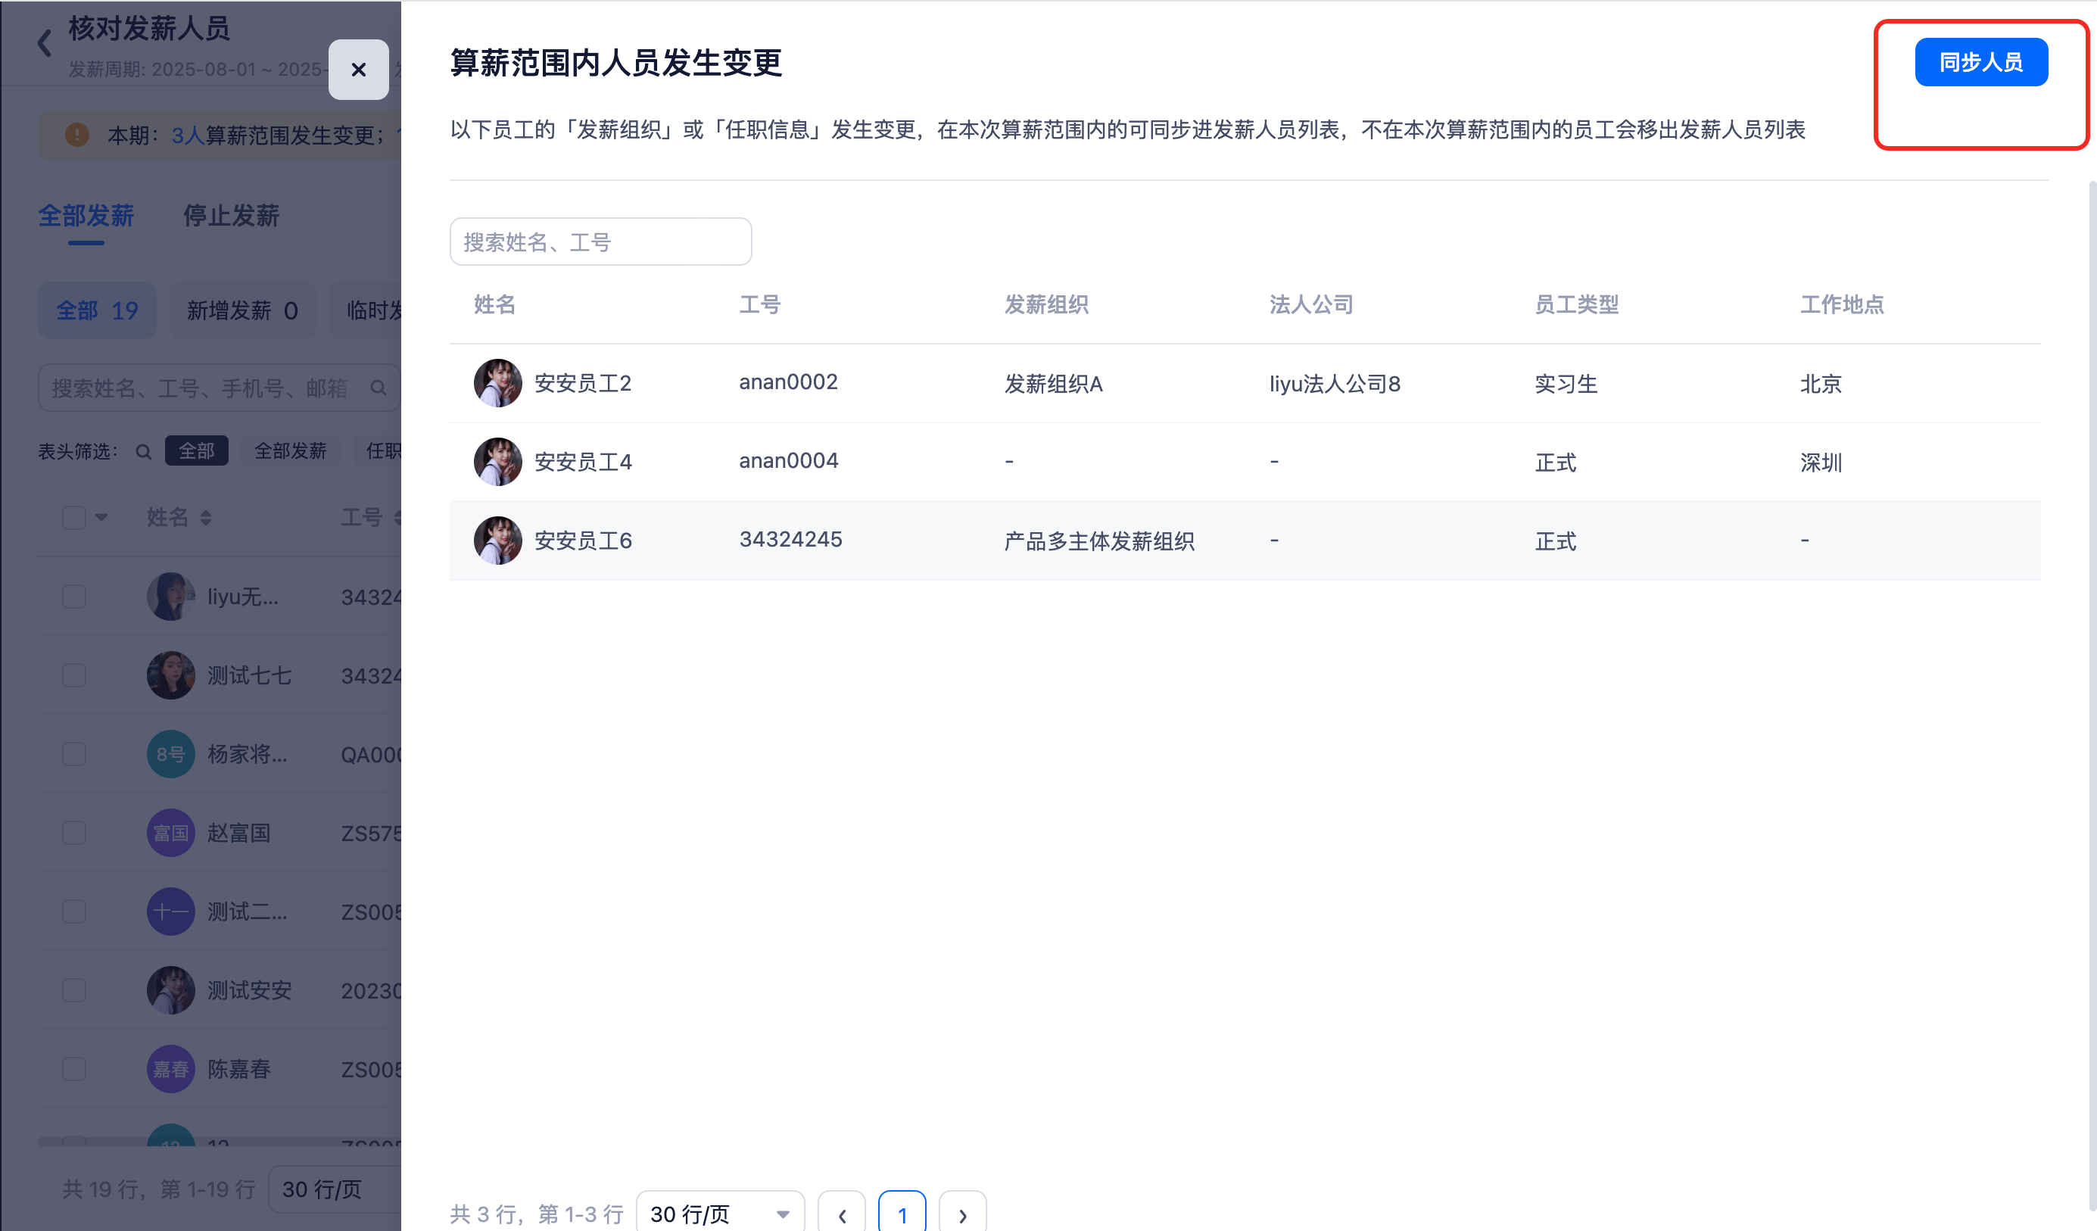The width and height of the screenshot is (2097, 1231).
Task: Toggle the select-all checkbox in the table header
Action: tap(74, 518)
